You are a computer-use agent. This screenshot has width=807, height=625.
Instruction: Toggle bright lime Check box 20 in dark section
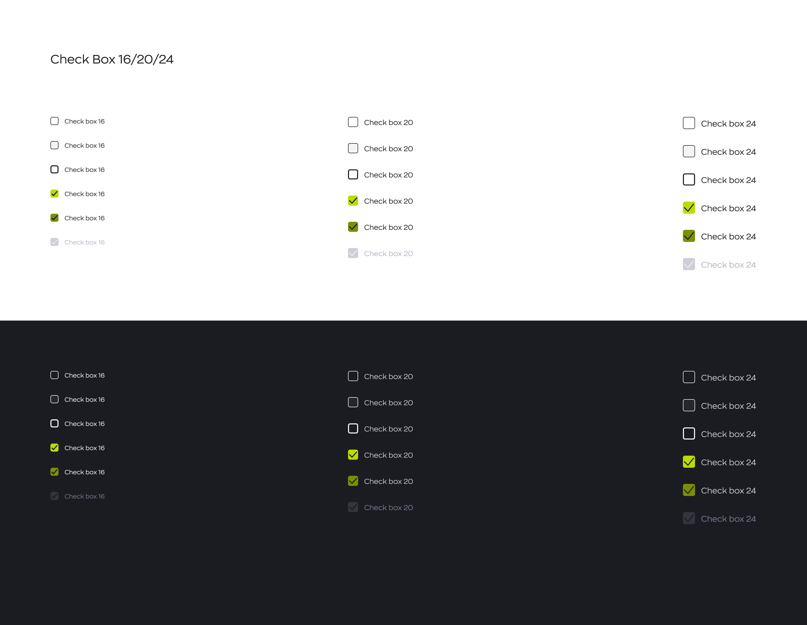[353, 455]
